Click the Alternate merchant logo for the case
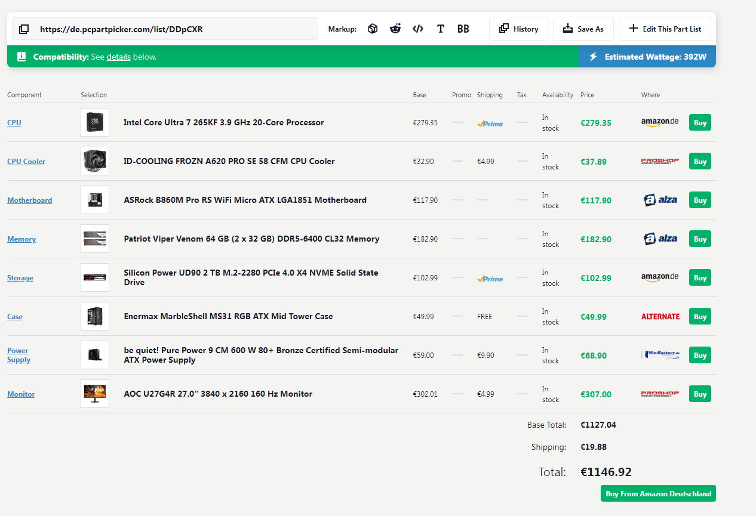 [660, 317]
